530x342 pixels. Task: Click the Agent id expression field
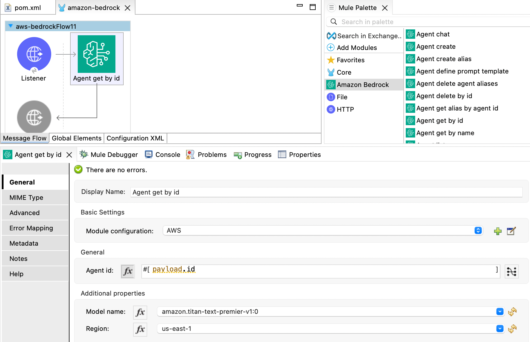321,271
